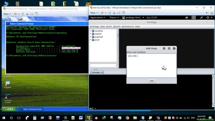Open File Explorer from the taskbar

pos(135,118)
